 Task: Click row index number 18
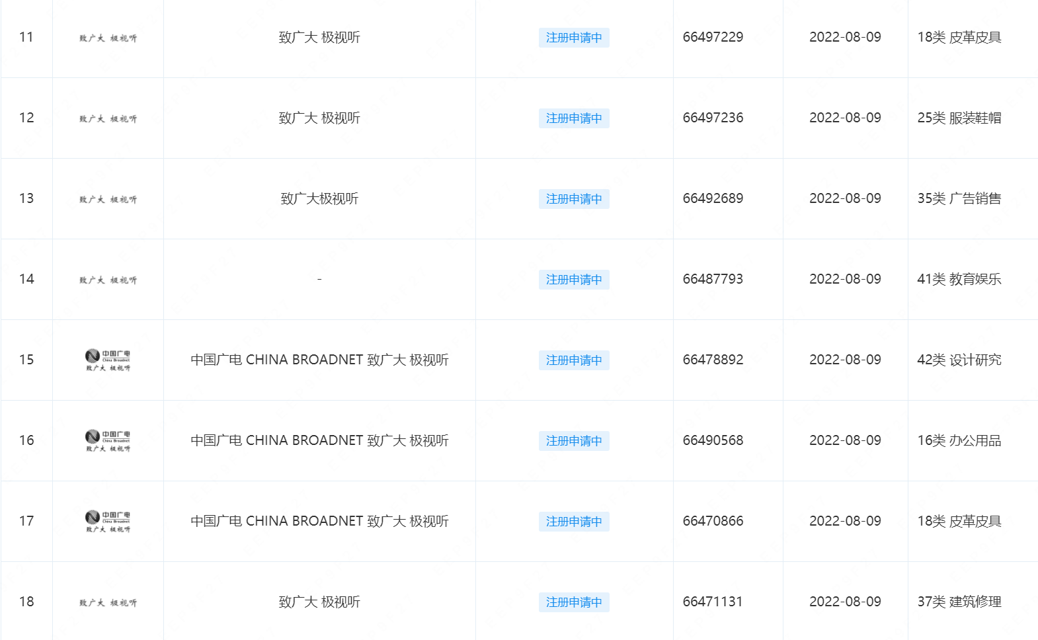26,602
